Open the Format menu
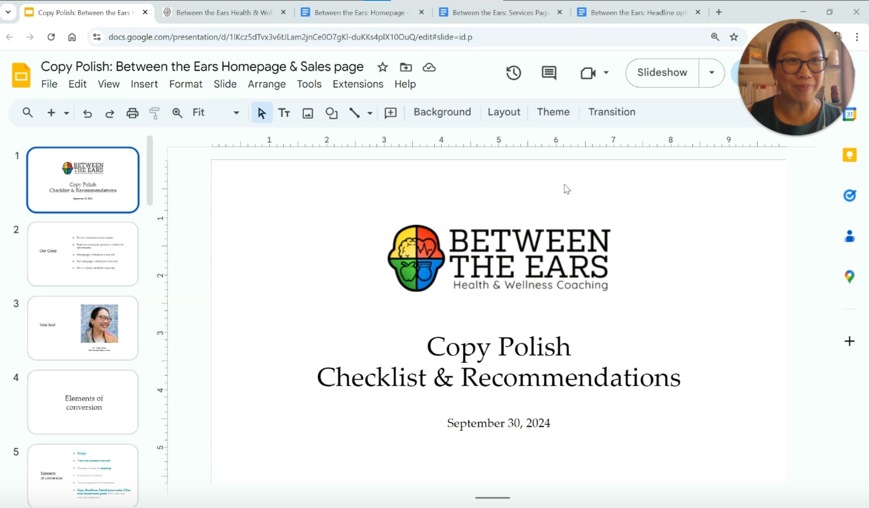869x508 pixels. click(x=186, y=84)
